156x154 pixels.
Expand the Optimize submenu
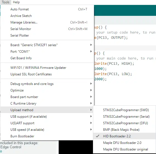pyautogui.click(x=47, y=90)
